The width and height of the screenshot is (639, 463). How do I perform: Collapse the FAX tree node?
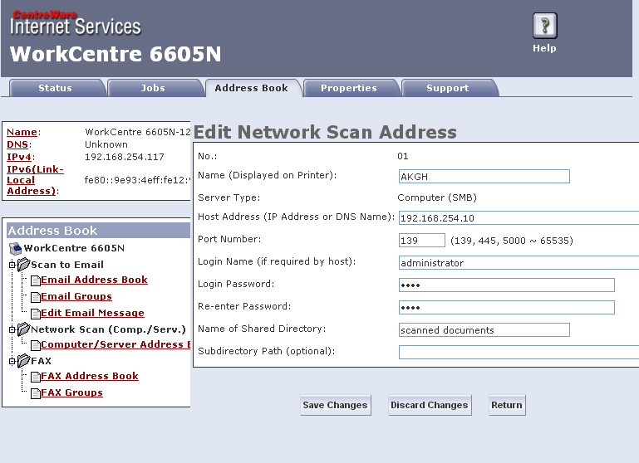12,361
